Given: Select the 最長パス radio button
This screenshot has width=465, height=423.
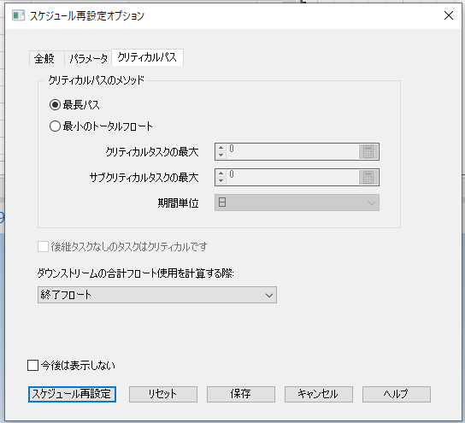Looking at the screenshot, I should (x=56, y=104).
